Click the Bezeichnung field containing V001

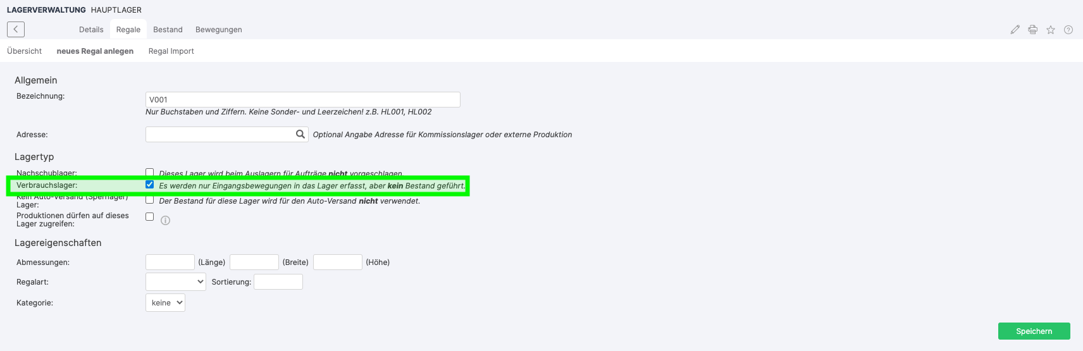(302, 99)
